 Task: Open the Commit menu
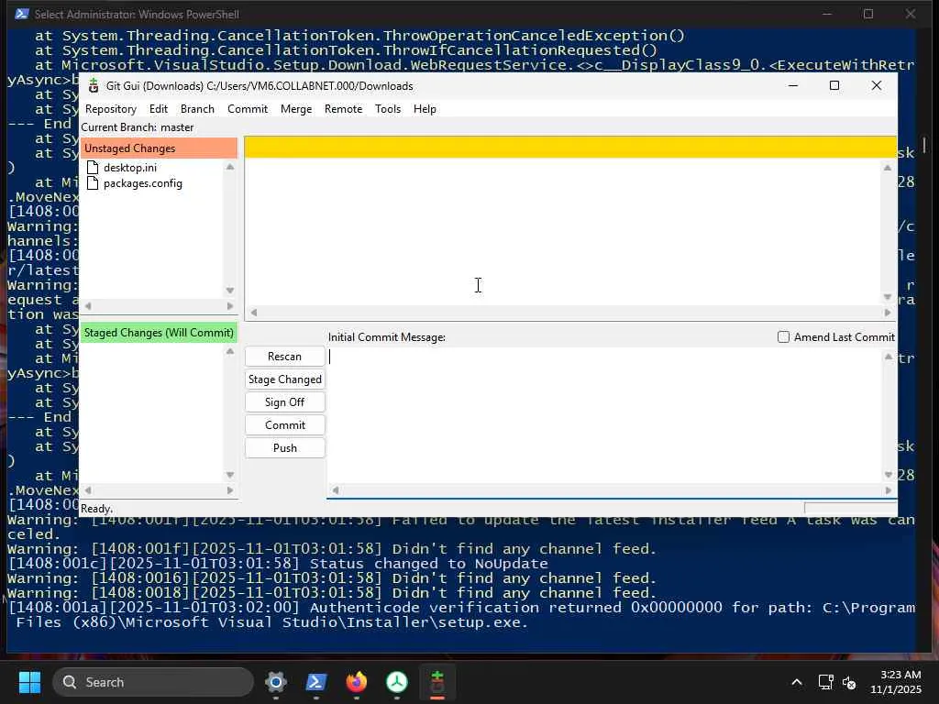248,109
